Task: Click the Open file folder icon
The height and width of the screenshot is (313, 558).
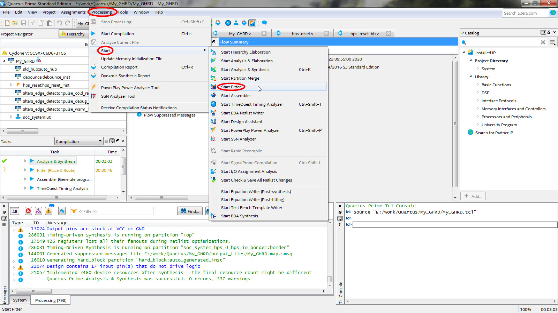Action: (15, 23)
